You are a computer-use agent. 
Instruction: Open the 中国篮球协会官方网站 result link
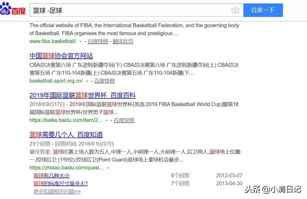tap(61, 56)
